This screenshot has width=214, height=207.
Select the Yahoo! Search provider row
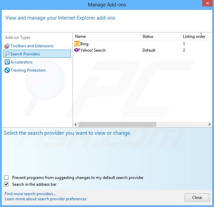click(x=143, y=50)
